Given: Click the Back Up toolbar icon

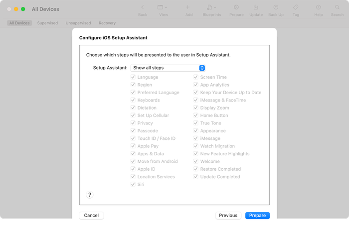Looking at the screenshot, I should click(x=276, y=7).
